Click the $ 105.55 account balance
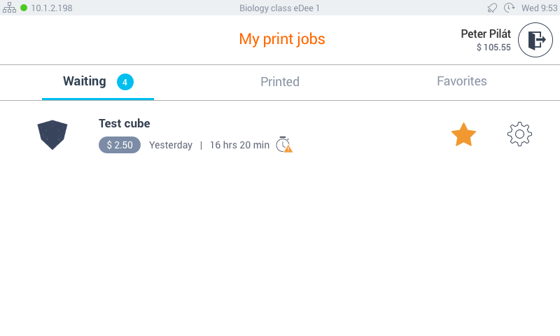The image size is (560, 336). (x=493, y=48)
